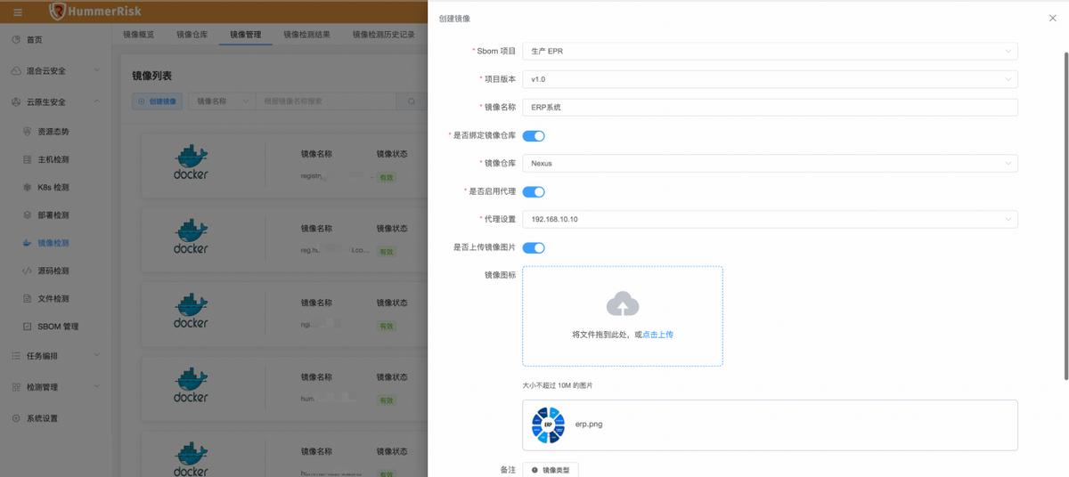The height and width of the screenshot is (477, 1069).
Task: Click the erp.png file name
Action: tap(589, 424)
